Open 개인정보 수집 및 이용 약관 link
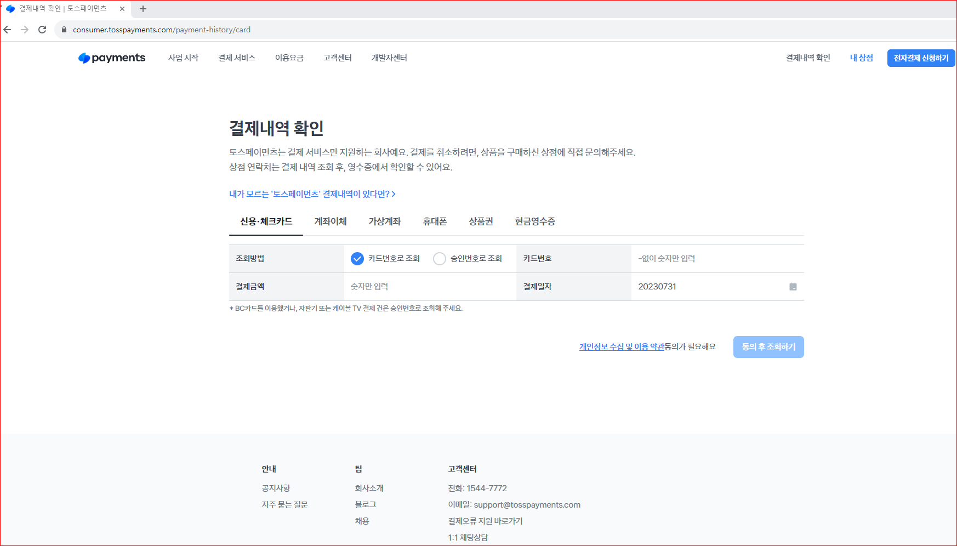Image resolution: width=957 pixels, height=546 pixels. [622, 347]
